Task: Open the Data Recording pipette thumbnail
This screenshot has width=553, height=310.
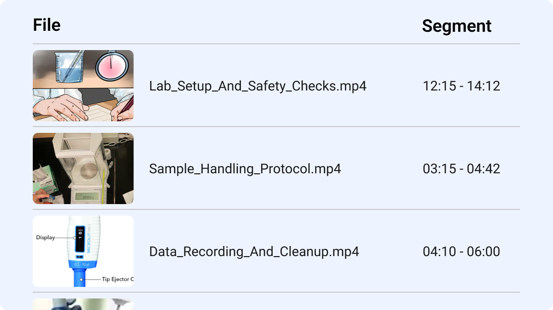Action: [x=83, y=251]
